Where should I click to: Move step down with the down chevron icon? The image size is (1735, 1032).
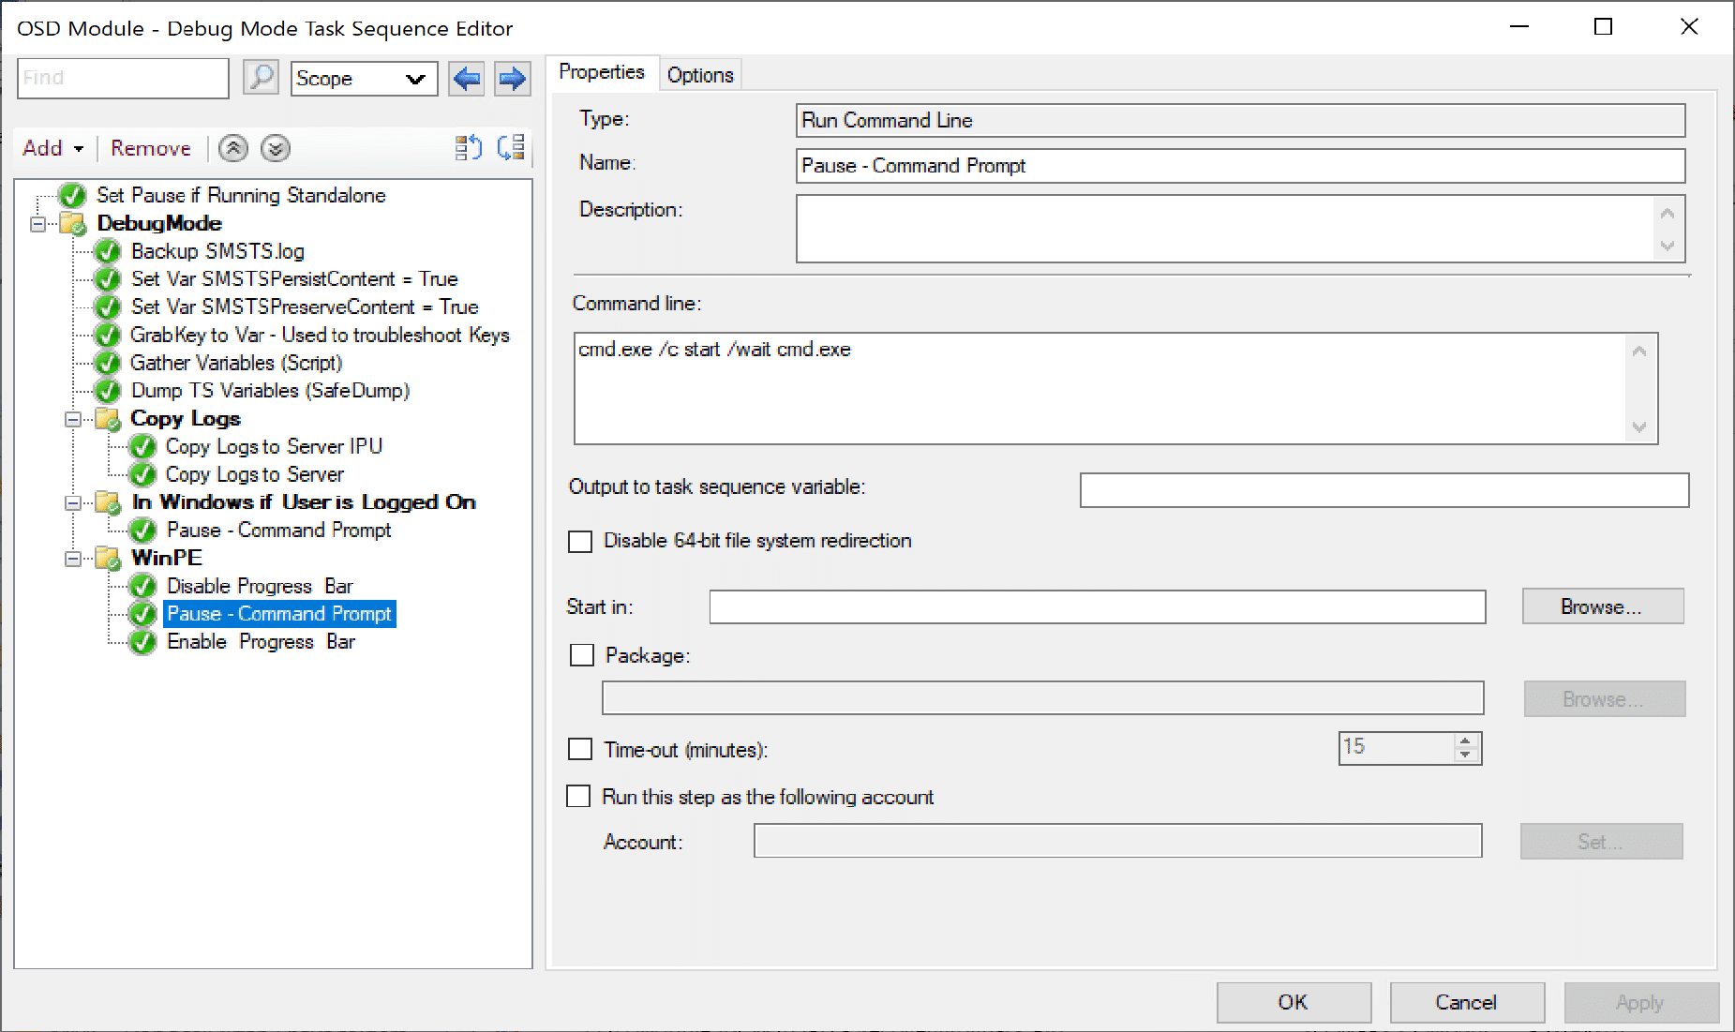pos(276,148)
